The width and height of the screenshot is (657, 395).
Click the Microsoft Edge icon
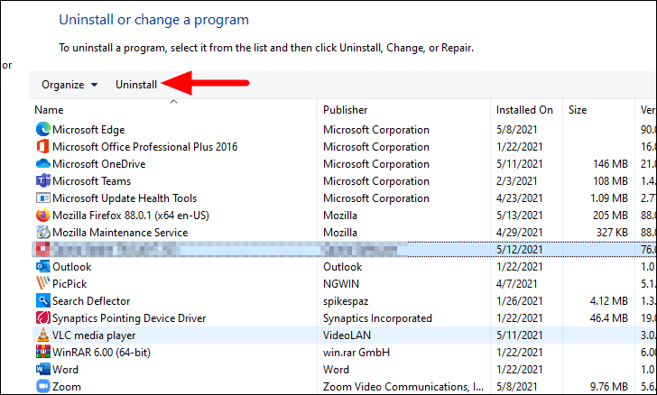point(42,130)
